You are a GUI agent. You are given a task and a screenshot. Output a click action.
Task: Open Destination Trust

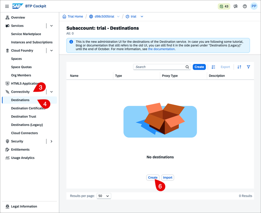[x=23, y=117]
